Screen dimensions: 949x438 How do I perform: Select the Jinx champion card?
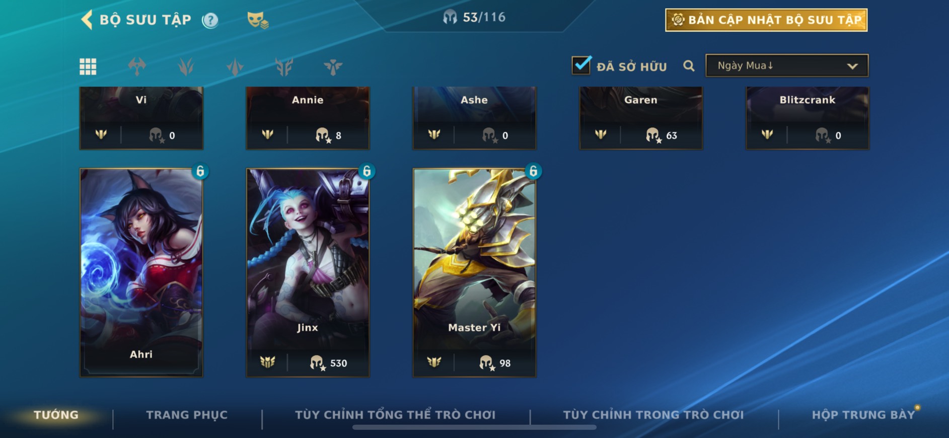click(x=308, y=272)
